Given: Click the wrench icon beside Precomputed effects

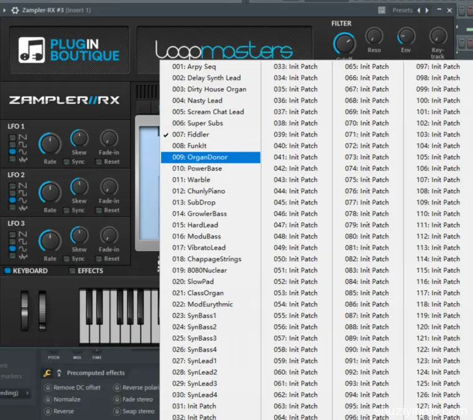Looking at the screenshot, I should click(47, 373).
